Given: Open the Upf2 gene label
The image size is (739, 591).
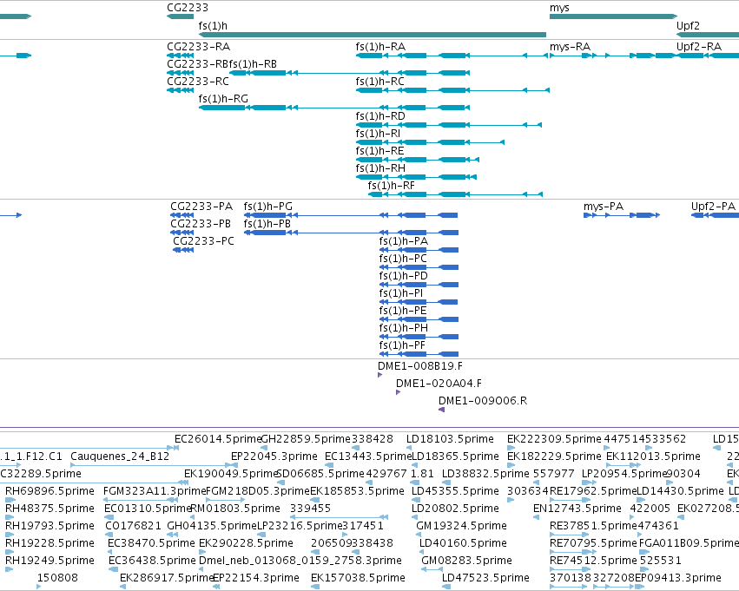Looking at the screenshot, I should (x=688, y=25).
